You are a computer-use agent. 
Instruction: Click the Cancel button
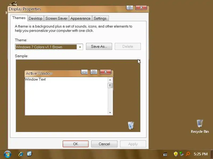coord(104,144)
